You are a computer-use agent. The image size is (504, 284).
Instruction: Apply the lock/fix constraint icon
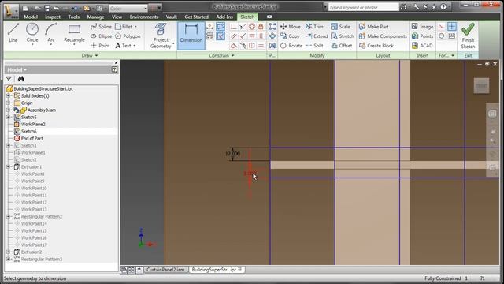coord(261,26)
